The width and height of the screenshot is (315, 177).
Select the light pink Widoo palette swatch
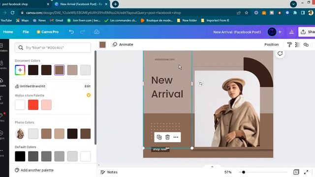coord(46,105)
